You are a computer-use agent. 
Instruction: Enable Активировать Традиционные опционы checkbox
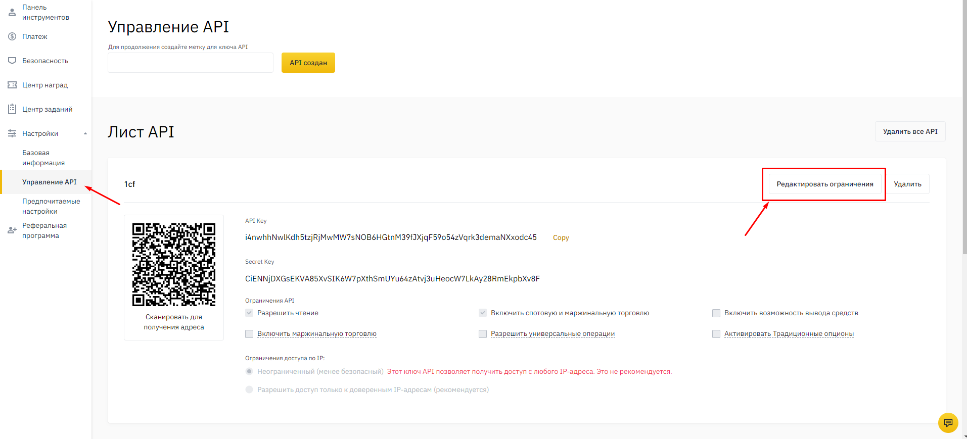[716, 334]
